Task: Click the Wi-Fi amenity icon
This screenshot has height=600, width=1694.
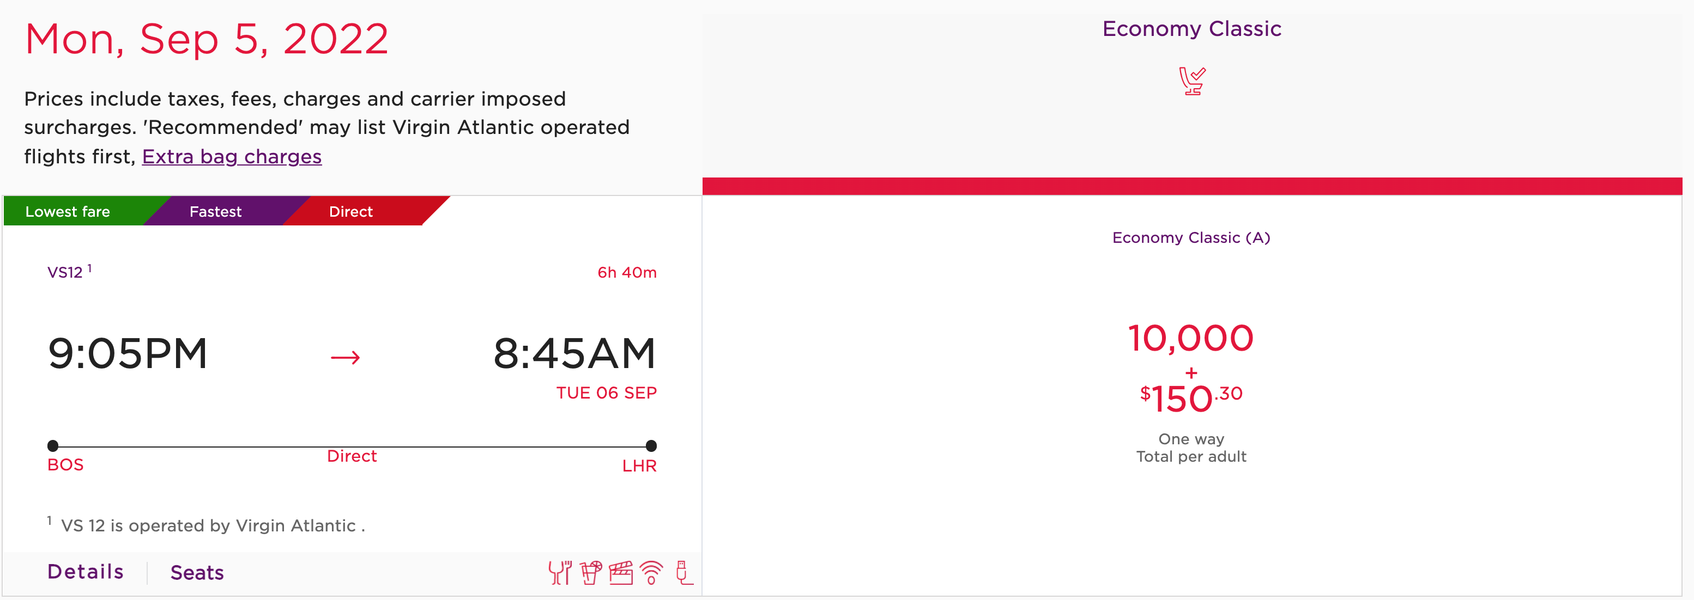Action: 651,572
